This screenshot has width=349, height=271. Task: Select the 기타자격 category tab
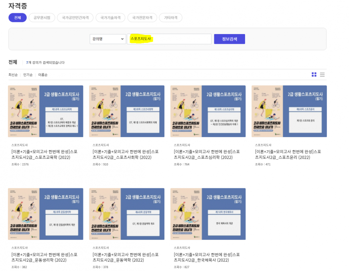[x=170, y=18]
